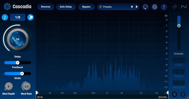Click the high frequency range handle at 20 kHz
The height and width of the screenshot is (99, 189).
coord(168,93)
